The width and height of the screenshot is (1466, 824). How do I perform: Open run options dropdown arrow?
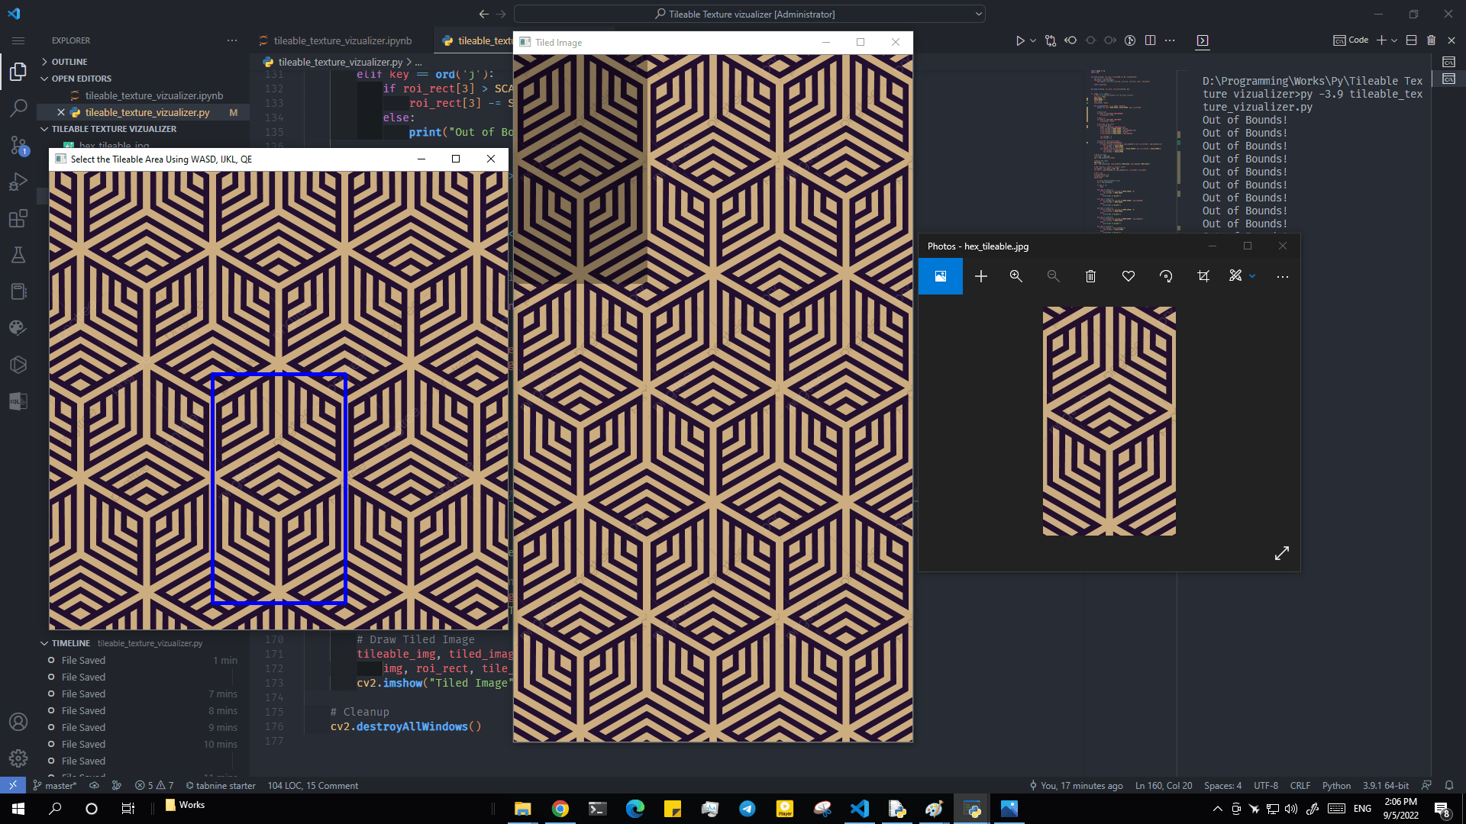coord(1033,40)
